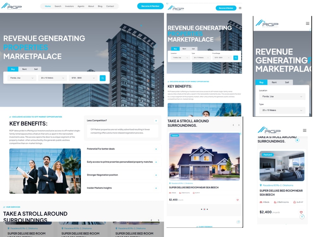316x237 pixels.
Task: Open Florida, Usa location dropdown in mobile view
Action: pyautogui.click(x=282, y=96)
